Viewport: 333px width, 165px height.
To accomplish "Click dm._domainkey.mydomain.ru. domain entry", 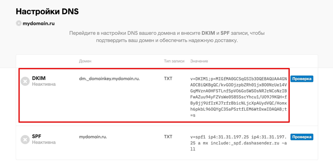I will coord(109,79).
